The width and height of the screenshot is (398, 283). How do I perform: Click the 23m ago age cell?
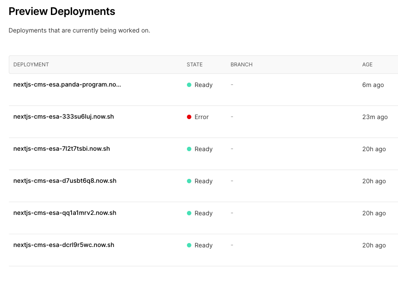[x=375, y=117]
